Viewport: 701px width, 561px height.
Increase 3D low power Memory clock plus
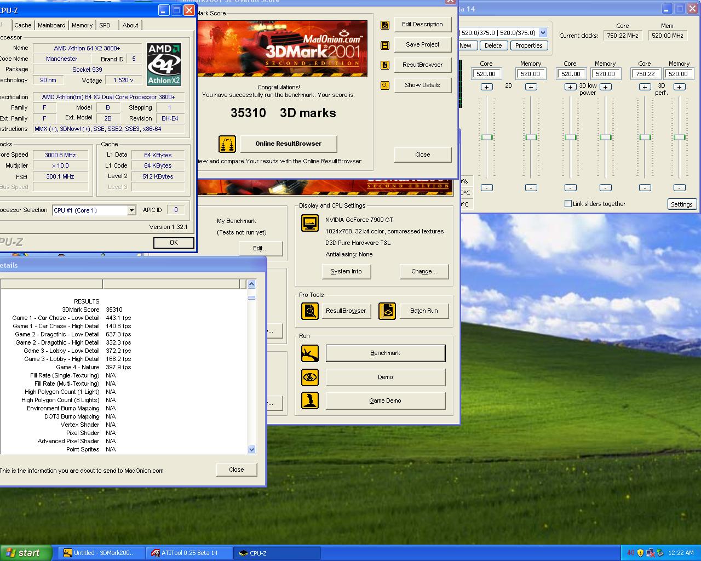[606, 87]
